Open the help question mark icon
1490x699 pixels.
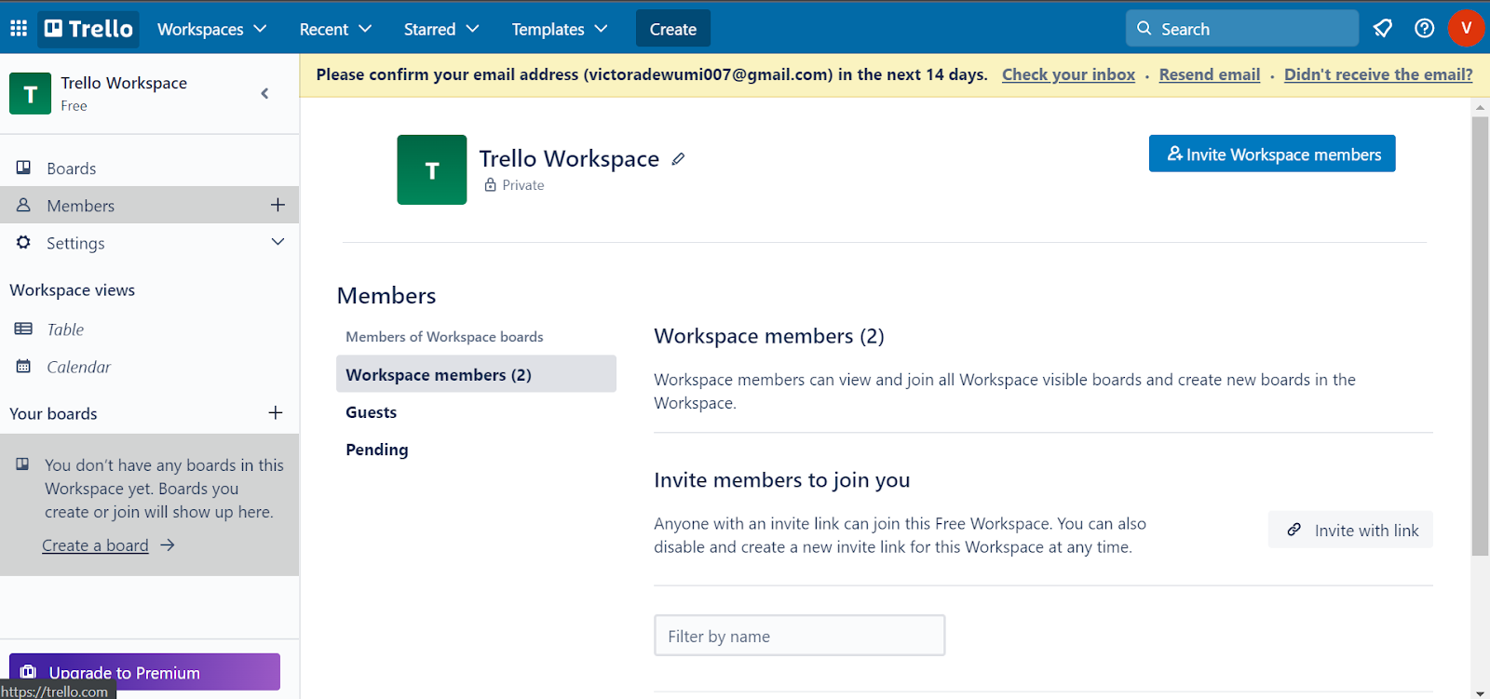(1424, 29)
